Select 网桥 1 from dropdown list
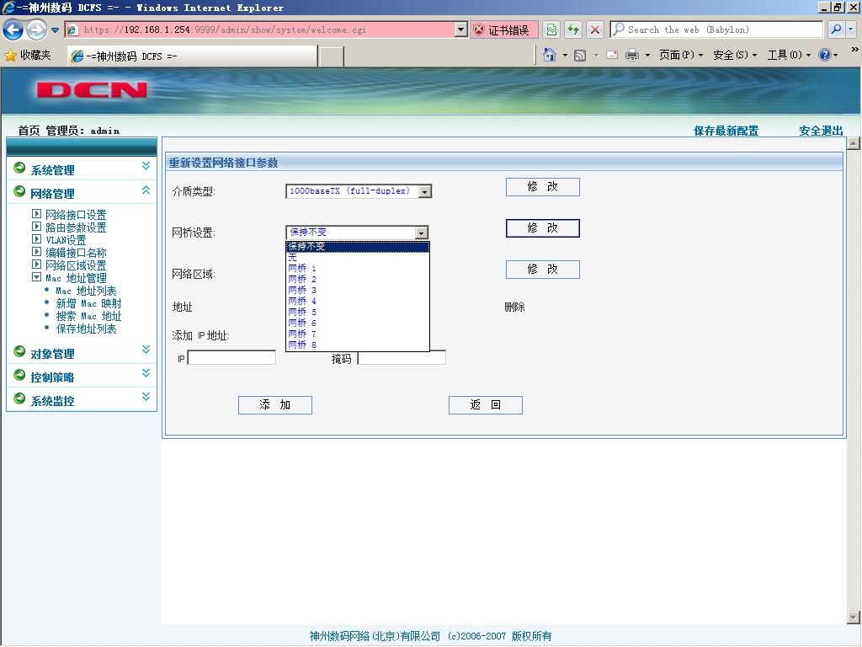Screen dimensions: 862x647 point(357,268)
